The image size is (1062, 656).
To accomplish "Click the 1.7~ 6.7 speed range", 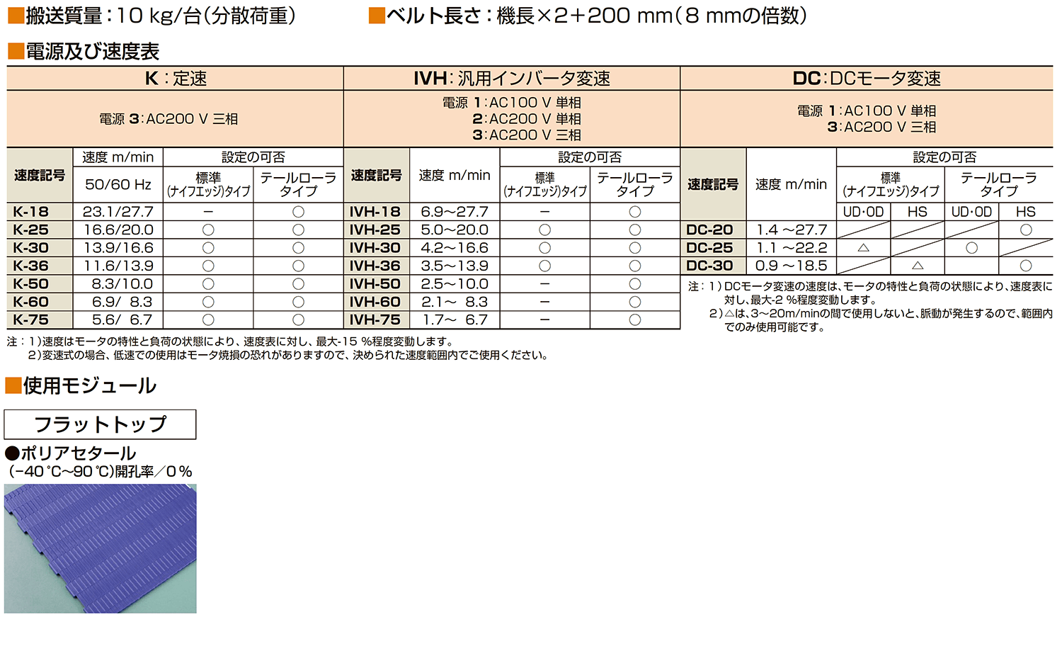I will coord(455,319).
